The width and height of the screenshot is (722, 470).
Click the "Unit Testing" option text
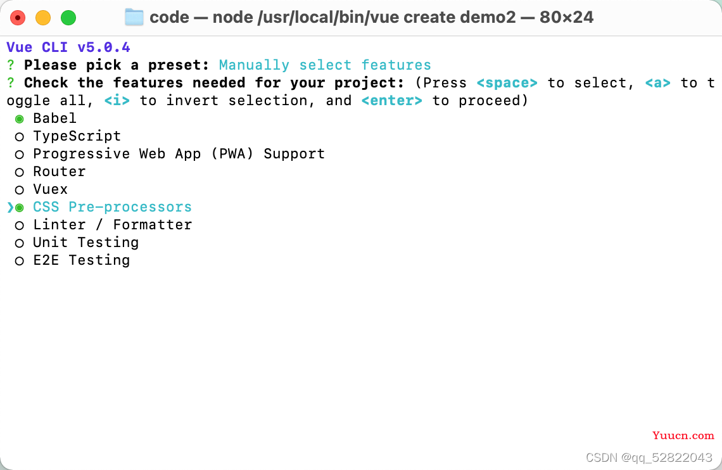point(85,243)
